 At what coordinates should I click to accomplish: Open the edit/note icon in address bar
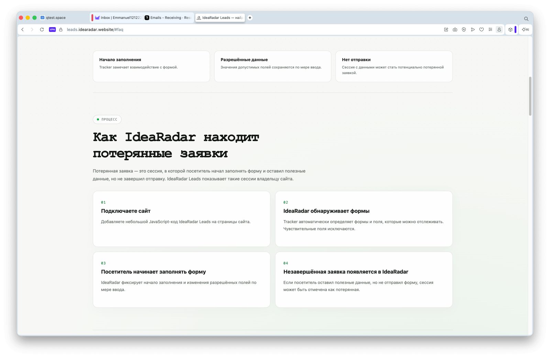tap(446, 30)
